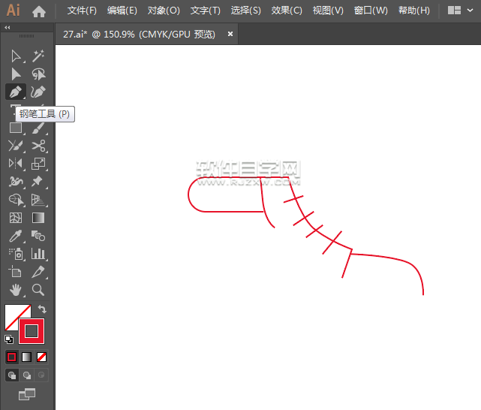
Task: Select the Warp tool
Action: tap(16, 182)
